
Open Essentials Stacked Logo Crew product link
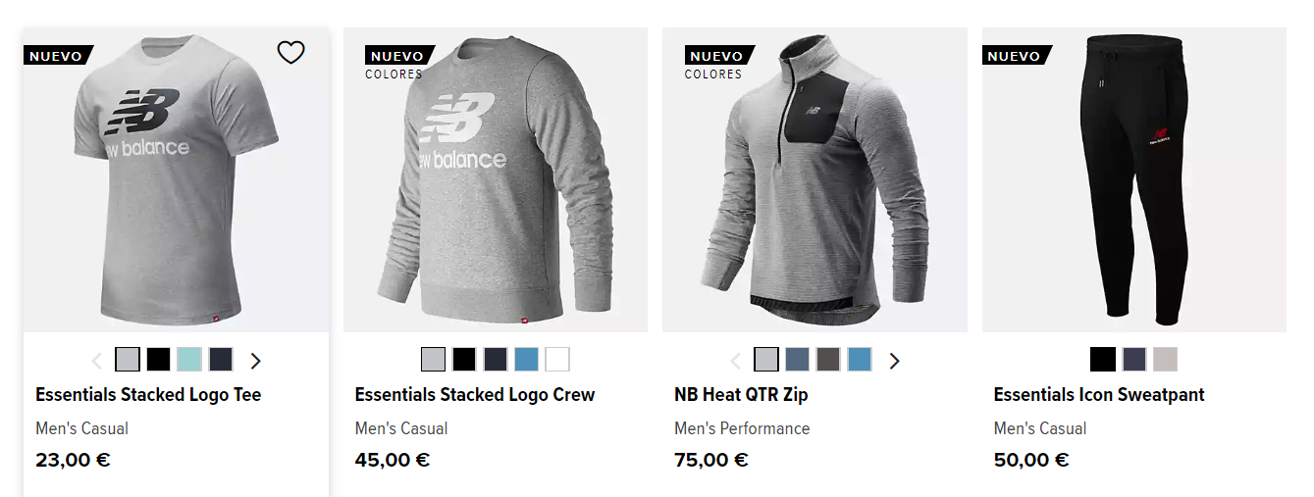[x=475, y=395]
